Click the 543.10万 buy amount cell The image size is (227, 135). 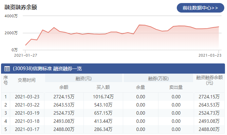(103, 105)
